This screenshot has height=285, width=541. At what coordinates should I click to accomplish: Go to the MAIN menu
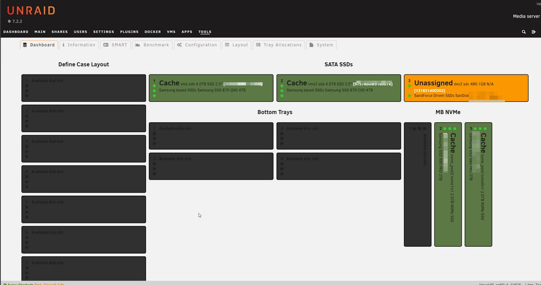click(40, 32)
